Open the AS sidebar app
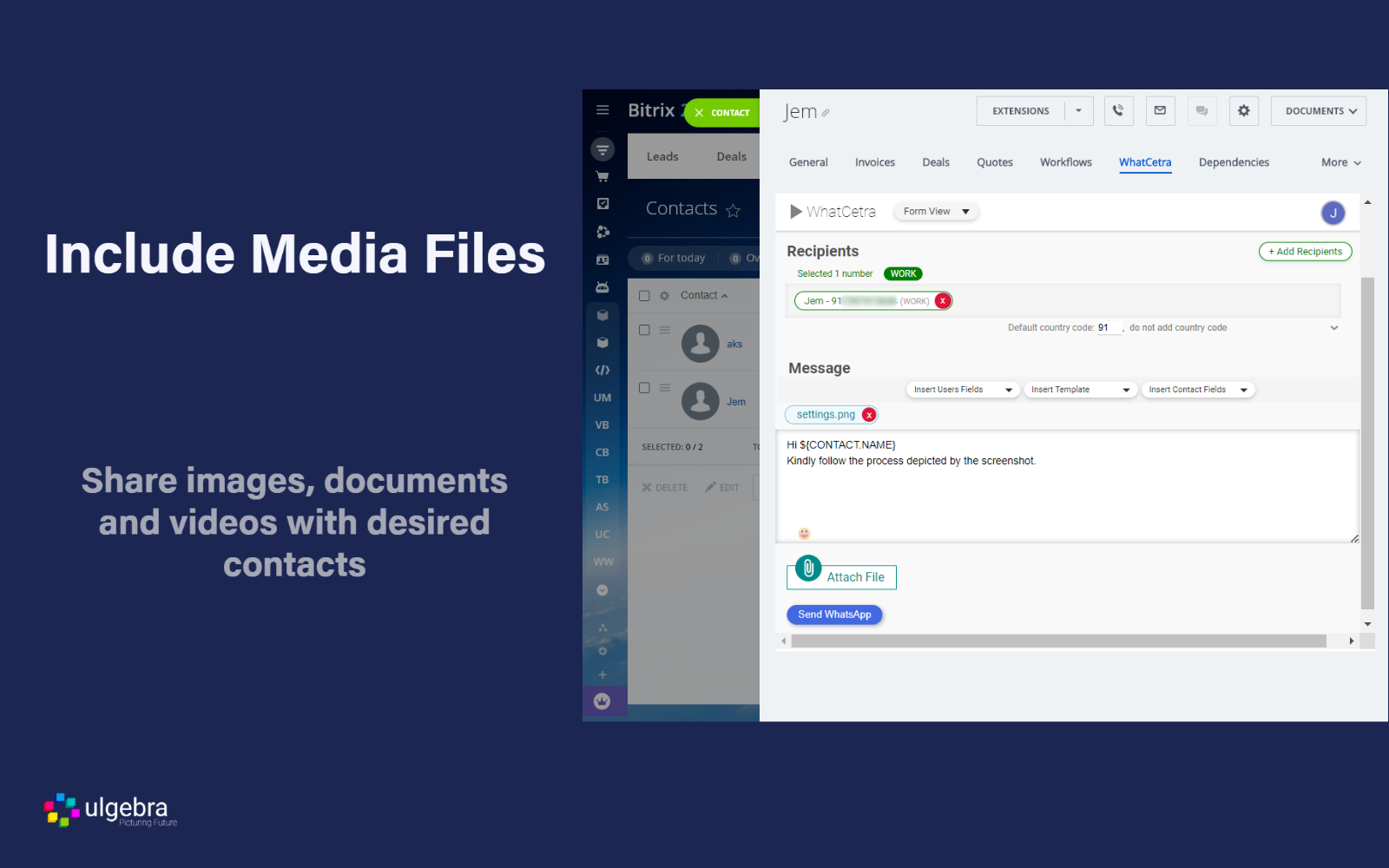This screenshot has height=868, width=1389. tap(602, 507)
